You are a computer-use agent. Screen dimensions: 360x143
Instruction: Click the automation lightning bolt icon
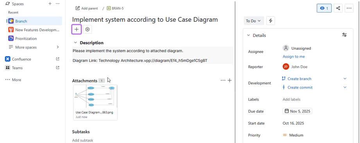271,21
